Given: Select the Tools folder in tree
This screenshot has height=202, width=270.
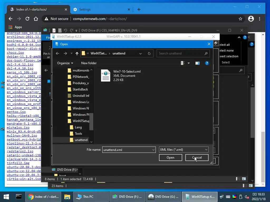Looking at the screenshot, I should pyautogui.click(x=76, y=133).
